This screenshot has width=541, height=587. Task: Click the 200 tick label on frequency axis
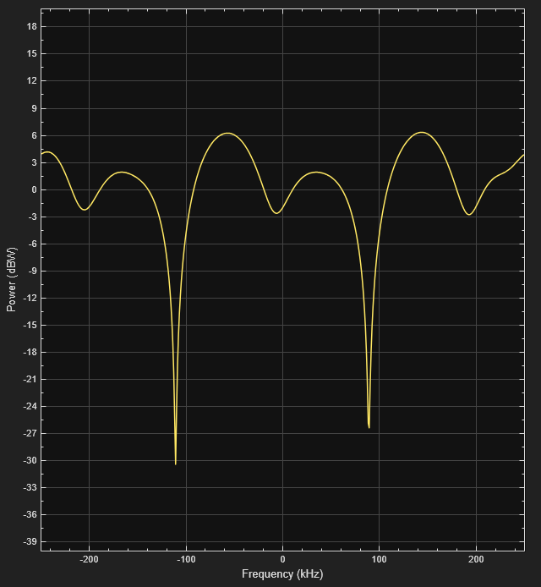pos(476,560)
